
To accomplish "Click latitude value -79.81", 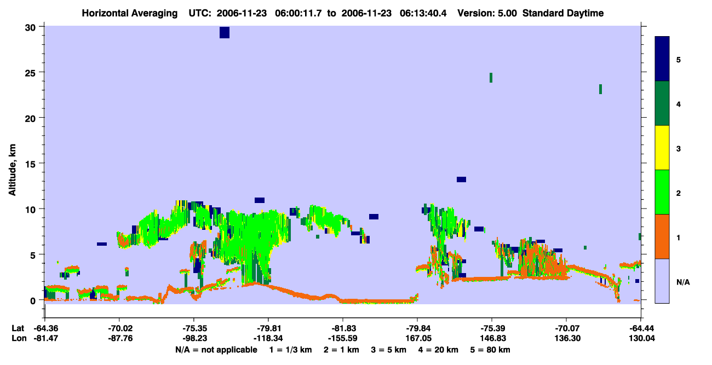I will (x=268, y=328).
